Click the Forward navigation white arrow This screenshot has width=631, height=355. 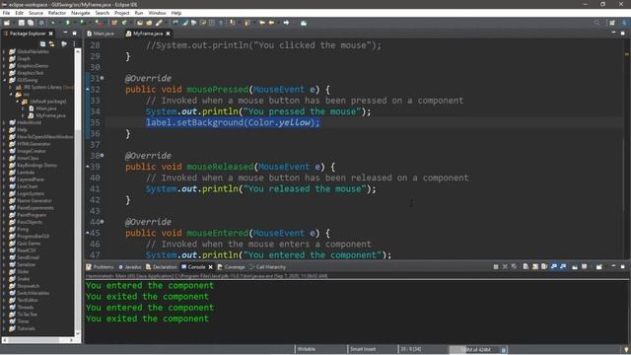coord(286,23)
